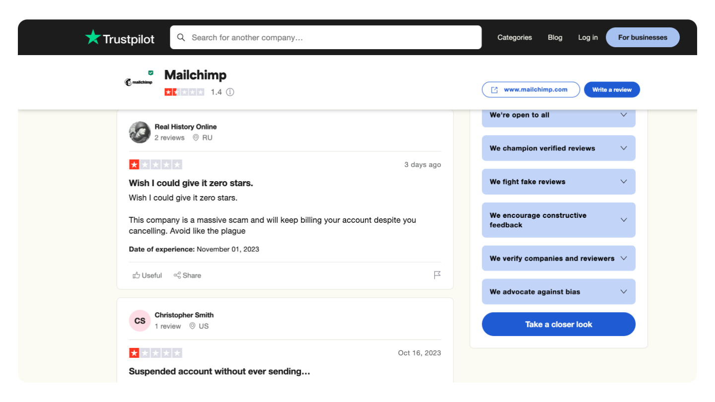Click Christopher Smith's CS avatar
Viewport: 715px width, 402px height.
click(140, 321)
